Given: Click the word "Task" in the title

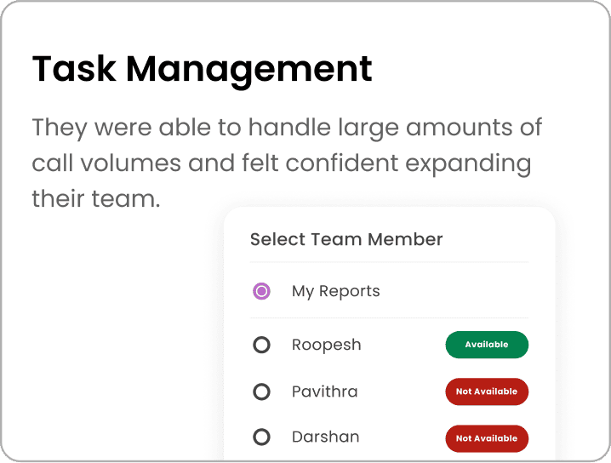Looking at the screenshot, I should click(71, 70).
